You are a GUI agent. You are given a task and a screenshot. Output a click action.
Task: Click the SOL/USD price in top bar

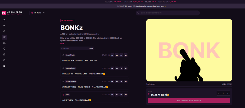pos(151,2)
